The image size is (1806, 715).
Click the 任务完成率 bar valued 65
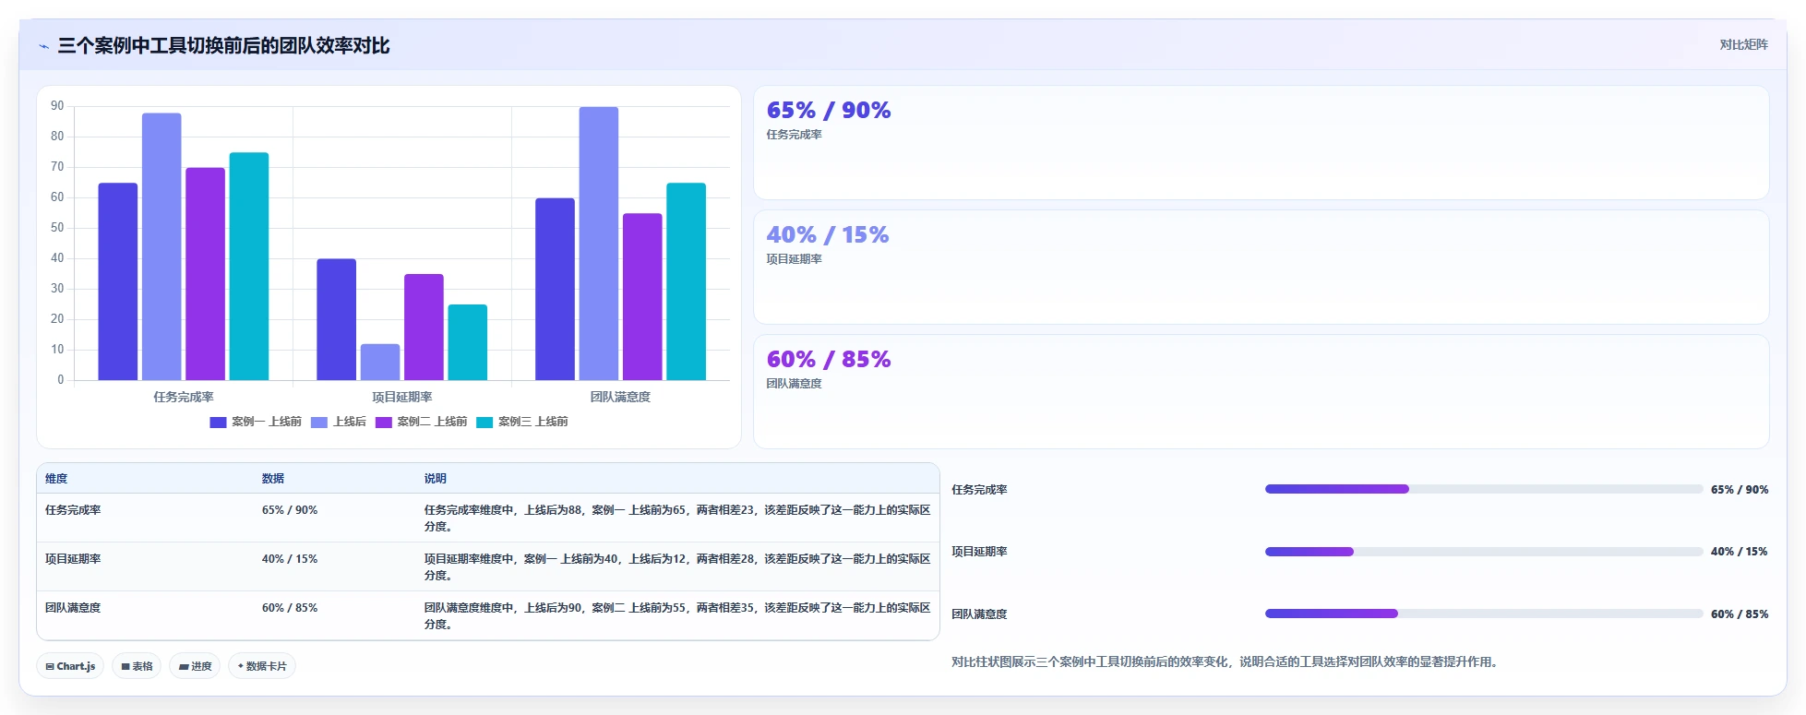click(118, 281)
